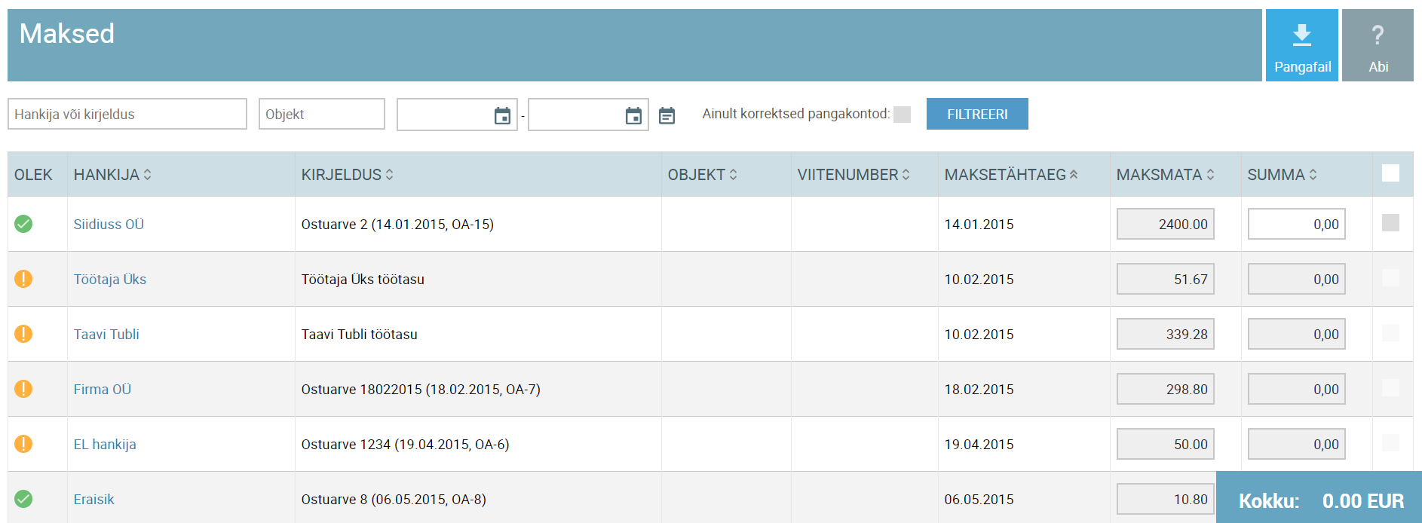Viewport: 1422px width, 523px height.
Task: Select the Siidiuss OÜ row checkbox
Action: tap(1390, 222)
